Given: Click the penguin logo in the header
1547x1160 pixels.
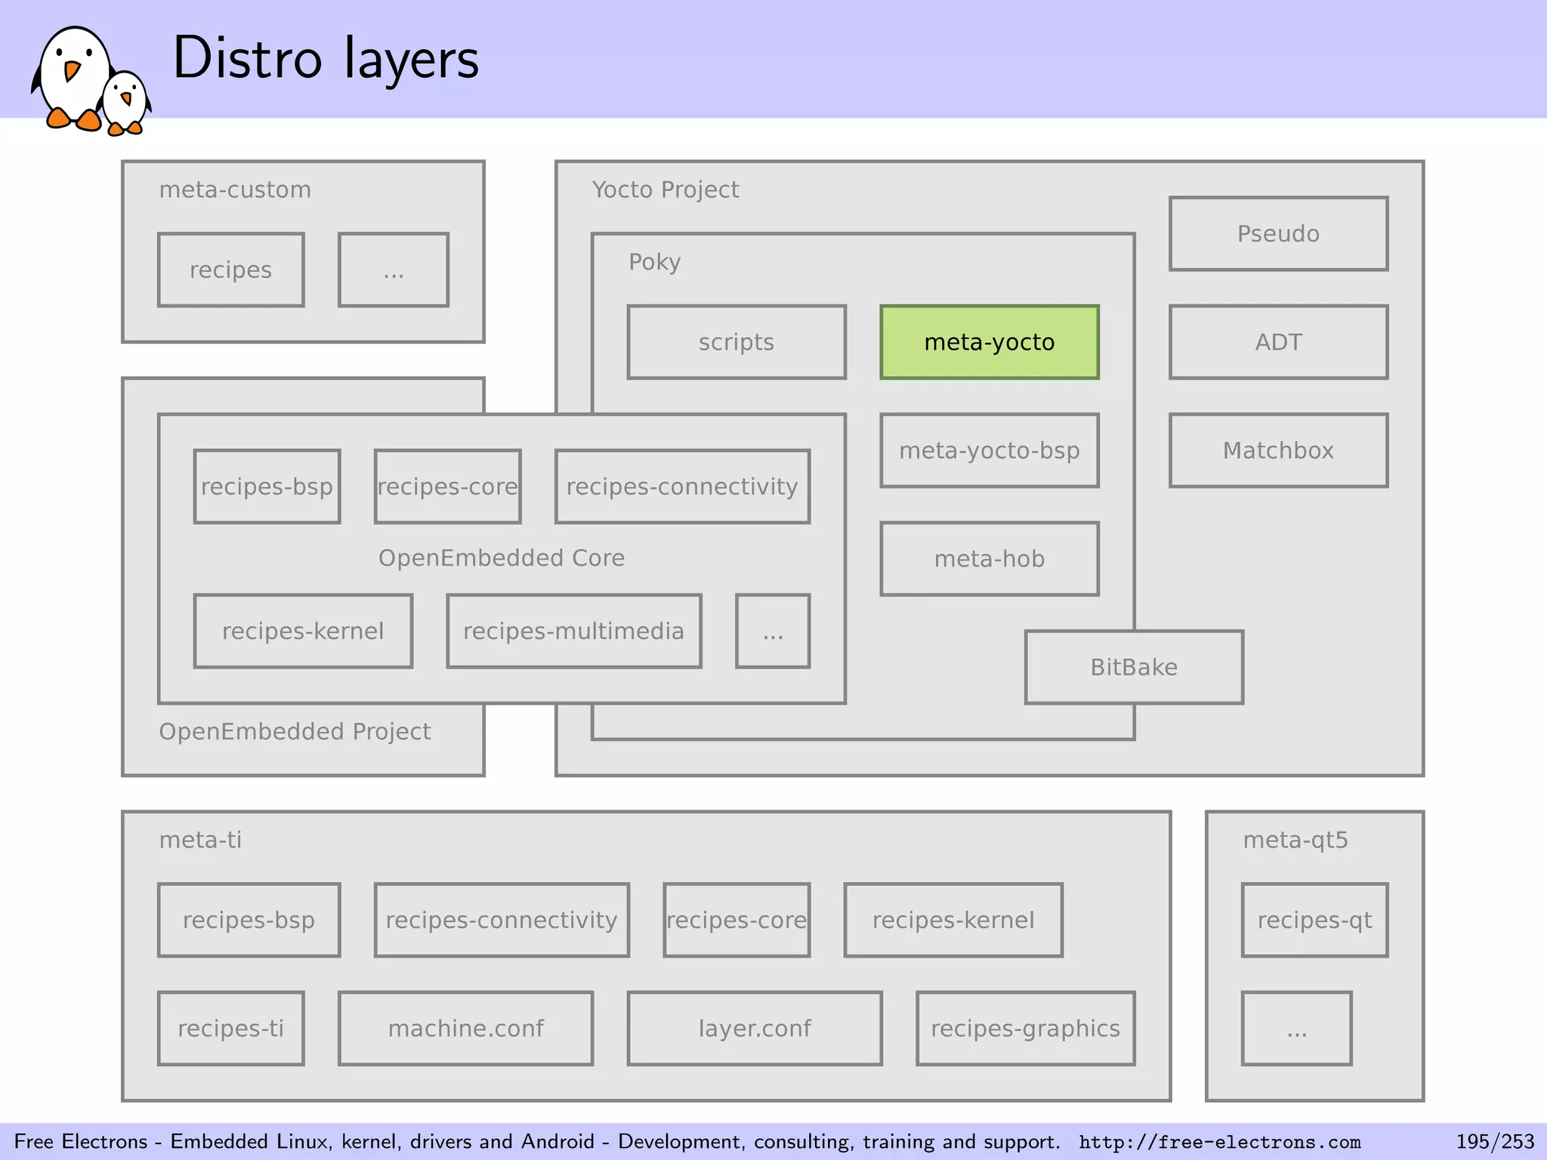Looking at the screenshot, I should point(89,79).
